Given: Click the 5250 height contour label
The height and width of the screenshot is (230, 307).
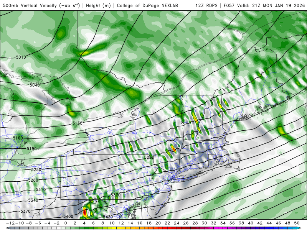Looking at the screenshot, I should coord(36,169).
